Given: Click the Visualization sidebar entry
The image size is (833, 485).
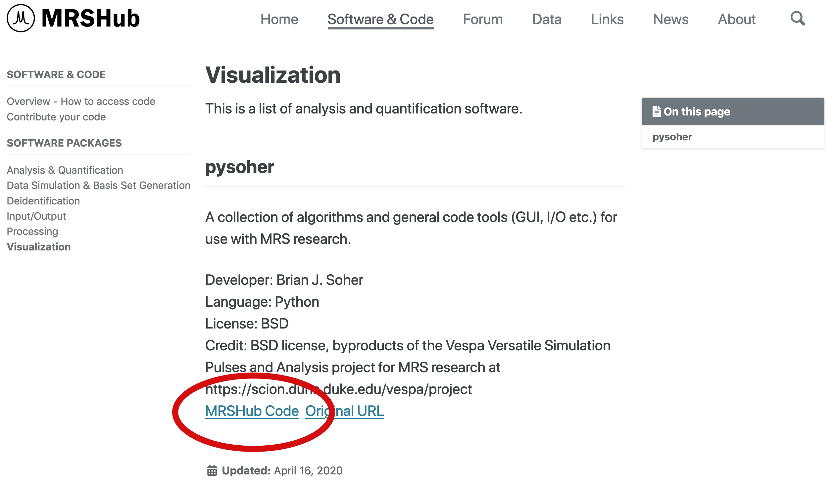Looking at the screenshot, I should (39, 246).
